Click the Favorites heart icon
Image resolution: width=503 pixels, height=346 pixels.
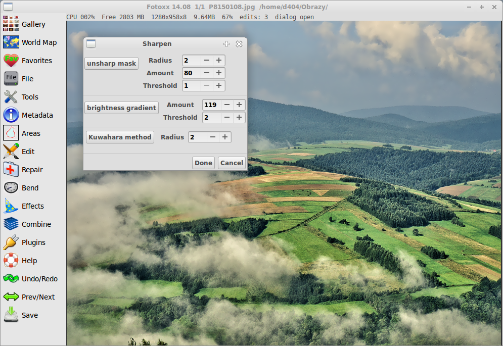(x=11, y=61)
